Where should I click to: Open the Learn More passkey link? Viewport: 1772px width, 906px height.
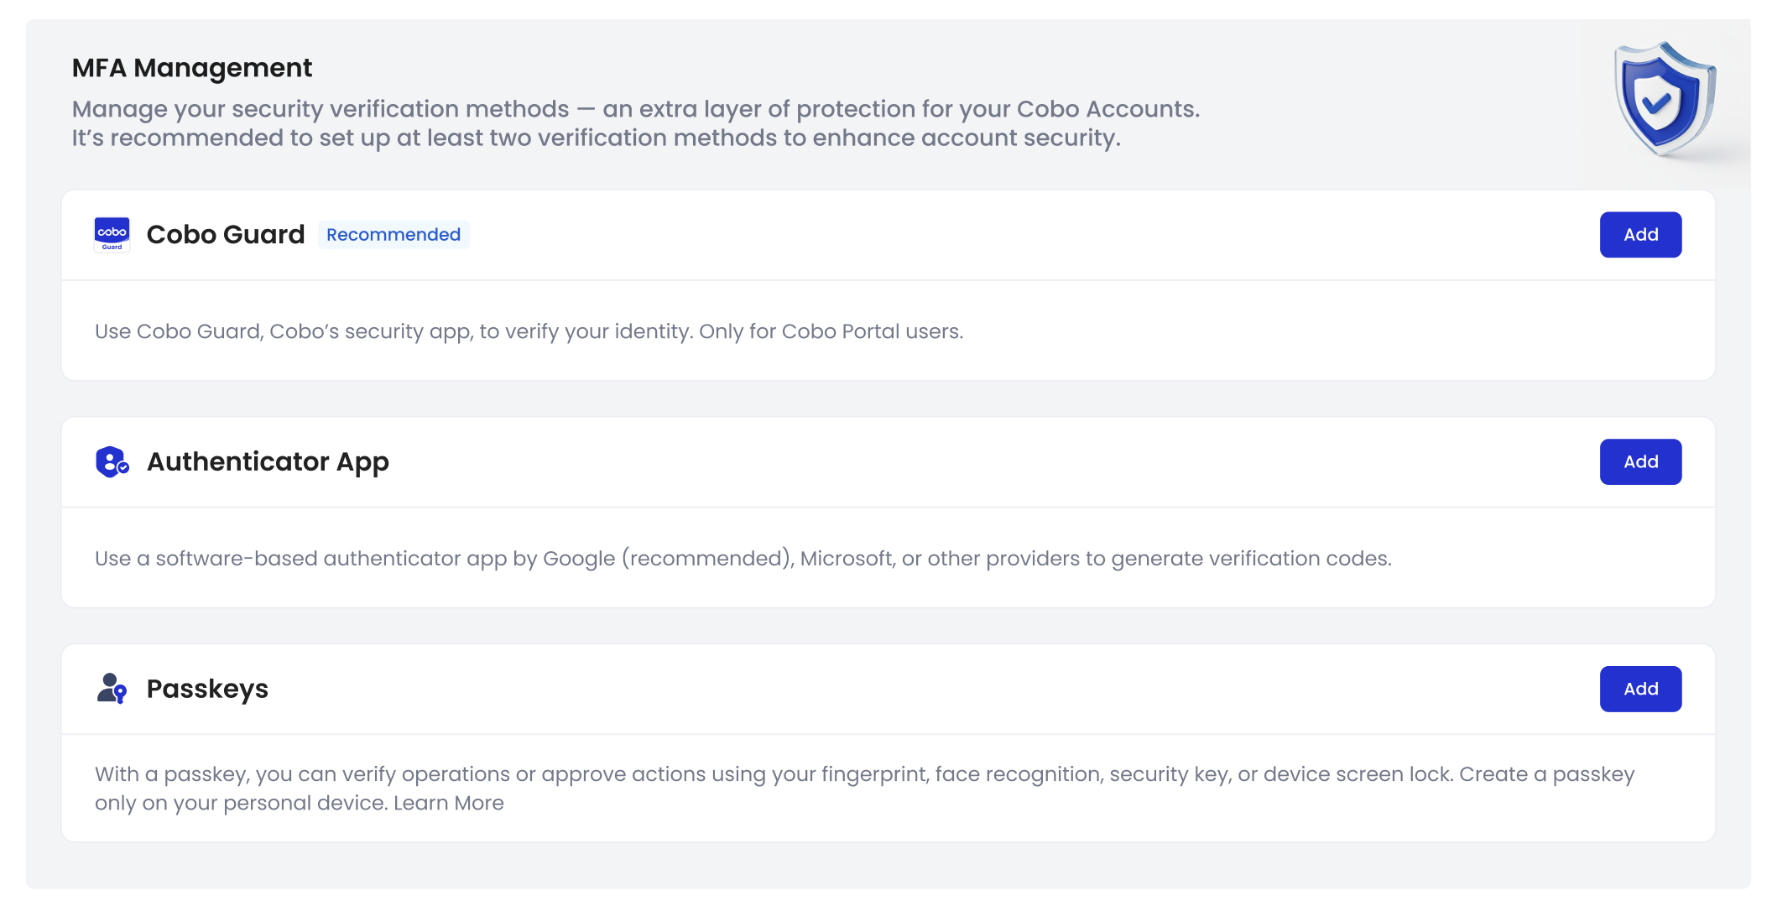(x=449, y=804)
